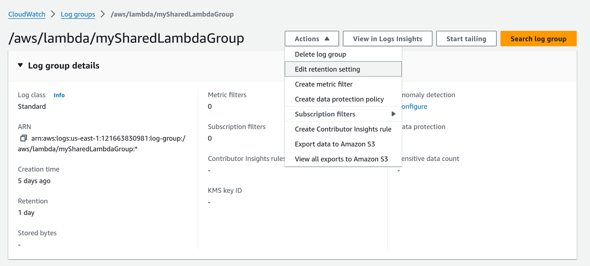The height and width of the screenshot is (266, 590).
Task: Click the orange Search log group button
Action: [538, 39]
